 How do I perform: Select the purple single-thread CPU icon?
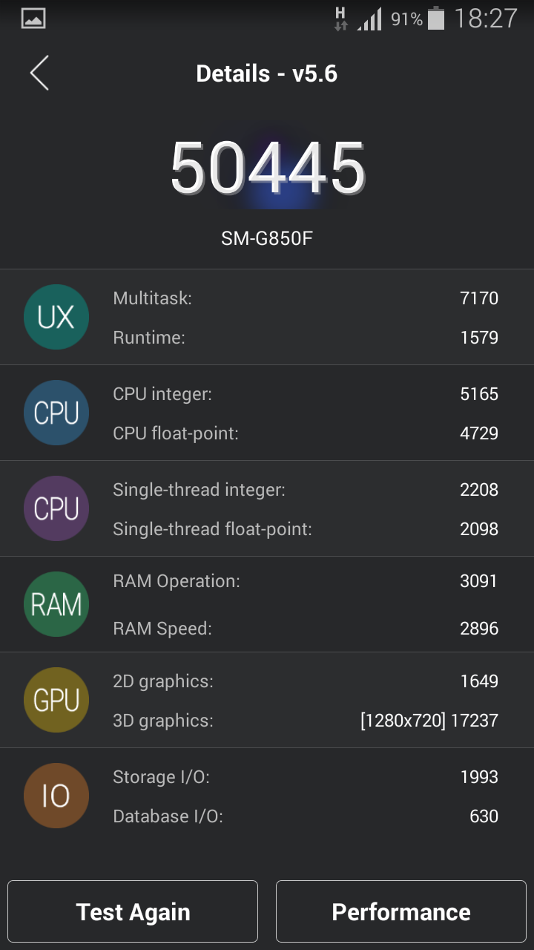point(56,508)
